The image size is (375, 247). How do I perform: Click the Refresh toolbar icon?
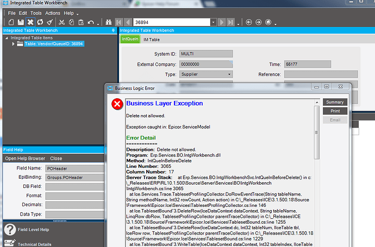pos(40,22)
